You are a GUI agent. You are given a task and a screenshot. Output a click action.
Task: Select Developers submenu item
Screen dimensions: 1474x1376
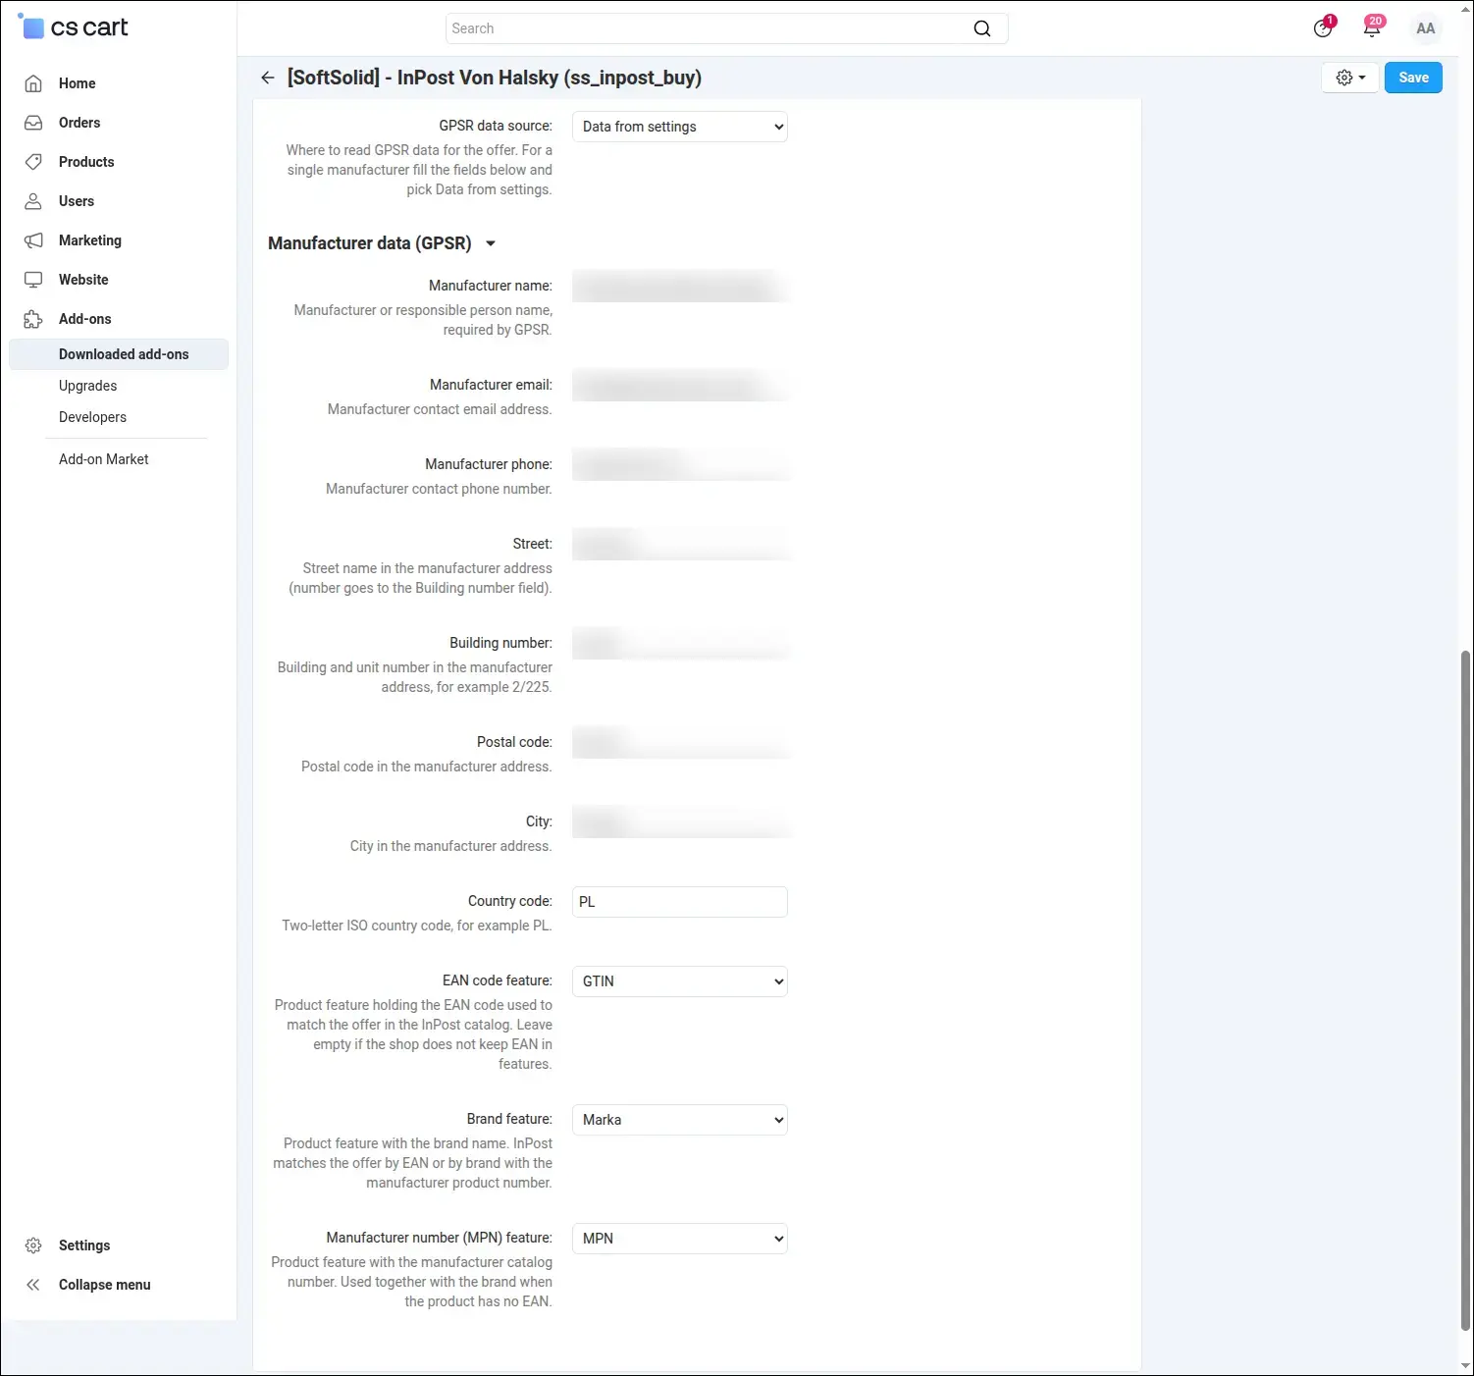[92, 417]
